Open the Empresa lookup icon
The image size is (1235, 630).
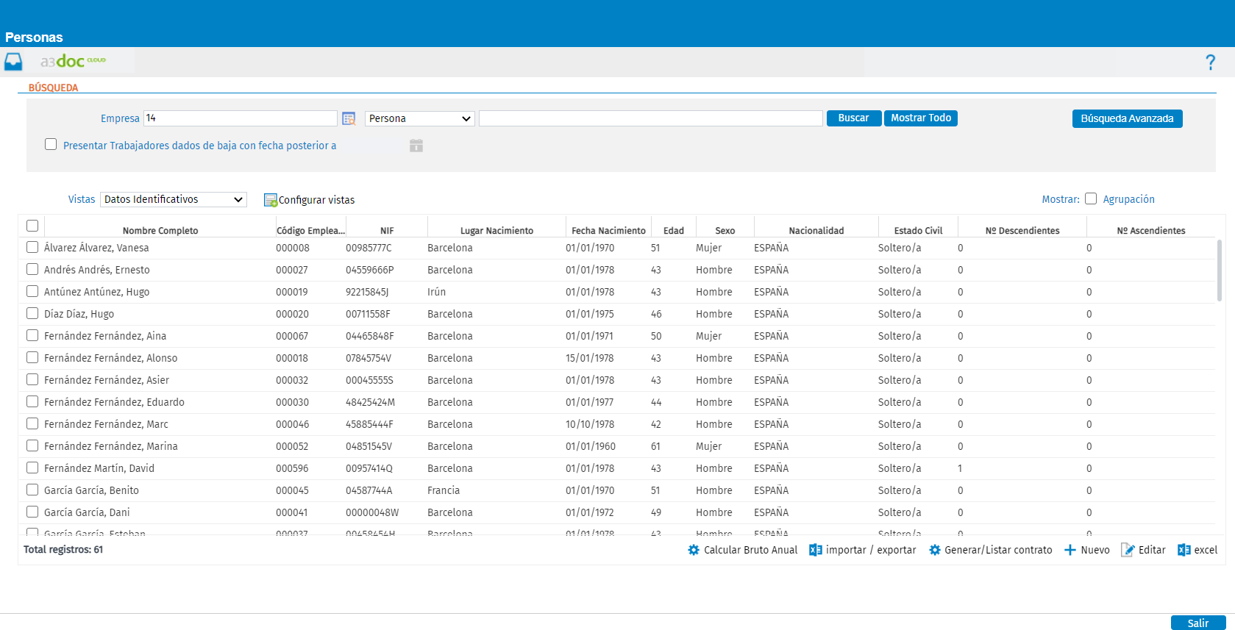tap(349, 118)
